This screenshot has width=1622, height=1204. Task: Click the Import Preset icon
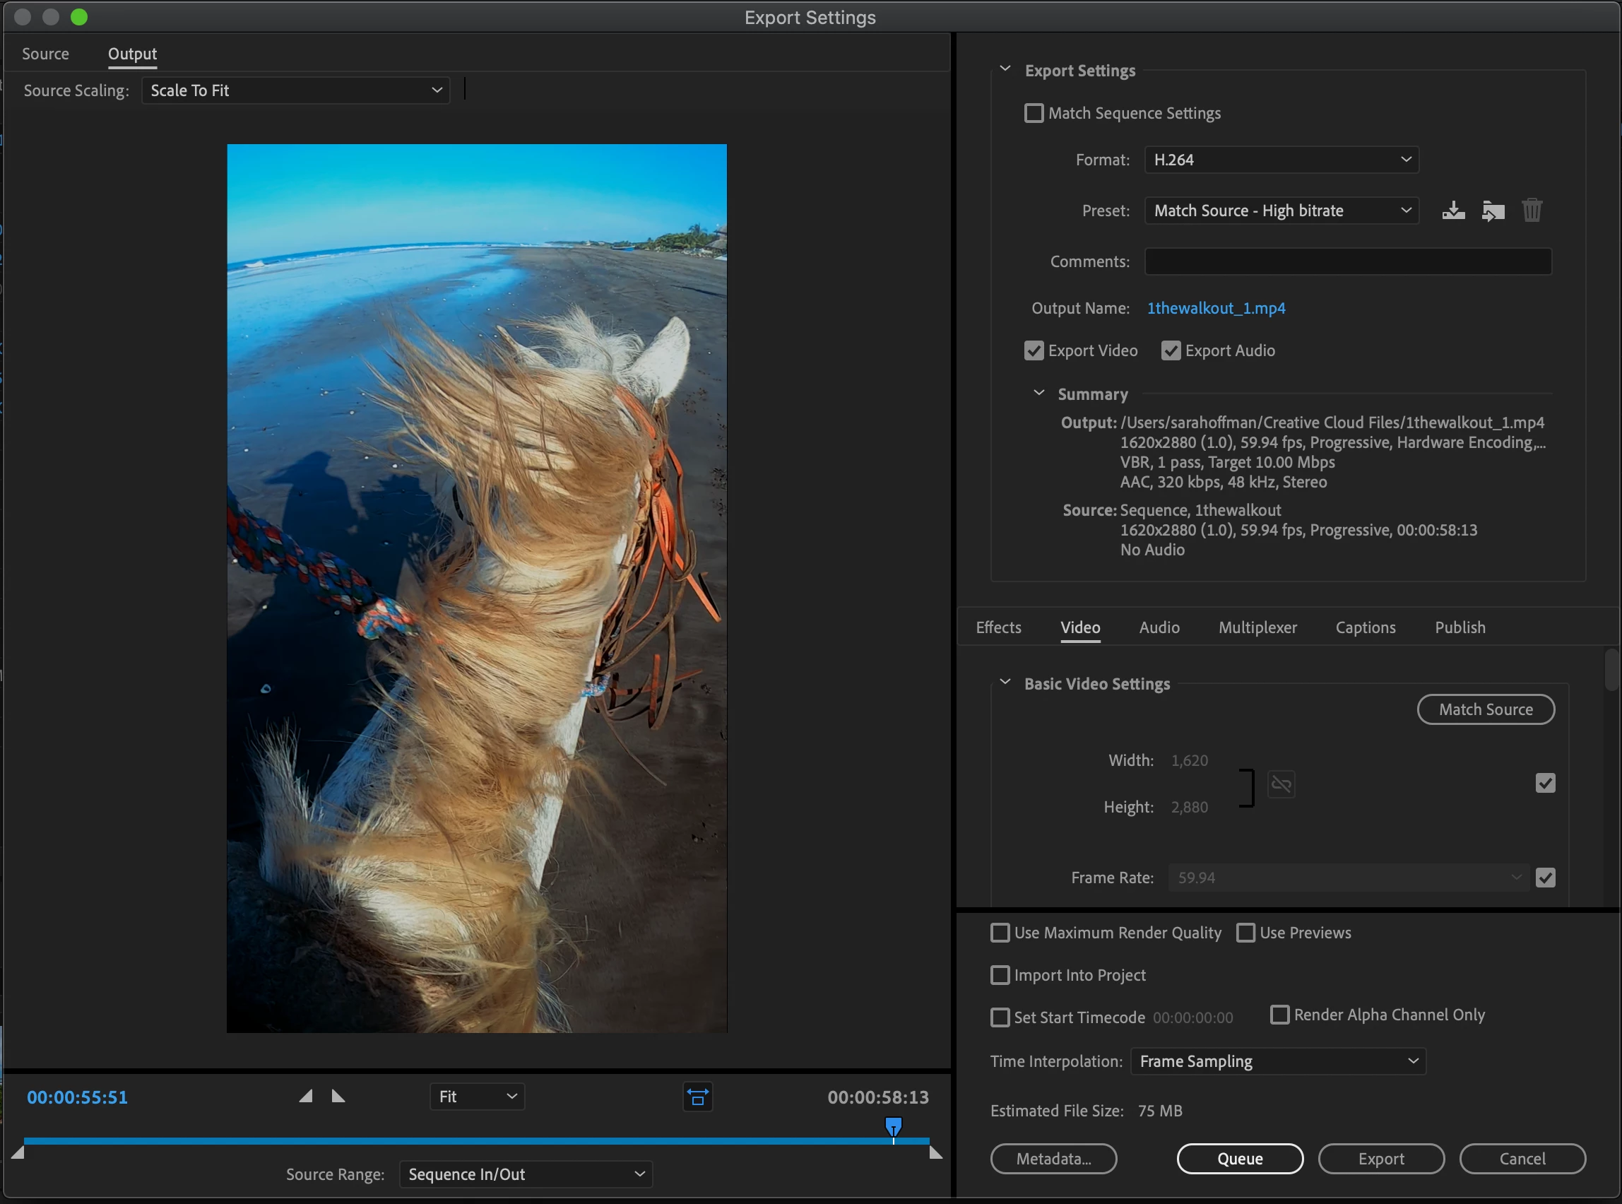[x=1492, y=211]
